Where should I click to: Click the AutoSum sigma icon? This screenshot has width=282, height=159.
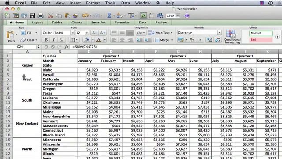coord(109,15)
